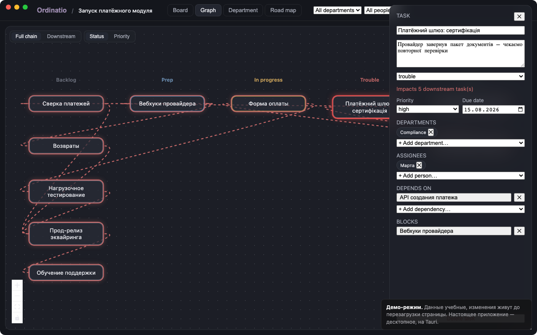Select Downstream view mode

[x=61, y=36]
